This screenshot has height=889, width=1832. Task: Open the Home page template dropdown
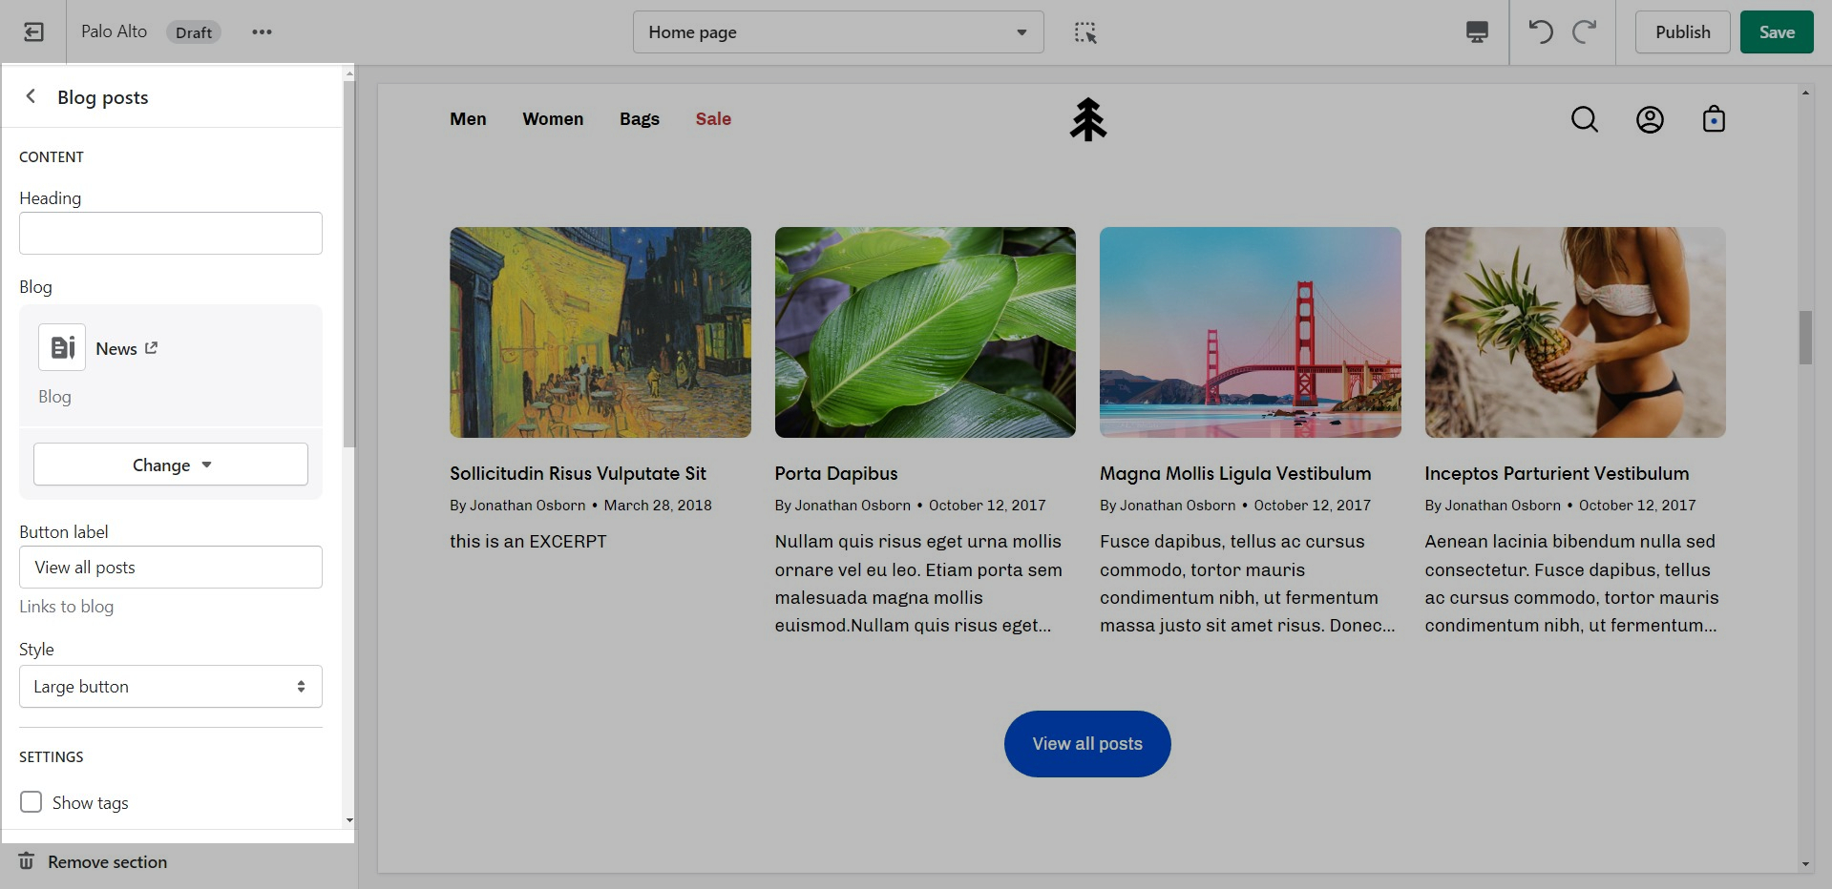(x=837, y=32)
